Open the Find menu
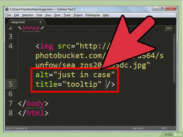 (39, 15)
